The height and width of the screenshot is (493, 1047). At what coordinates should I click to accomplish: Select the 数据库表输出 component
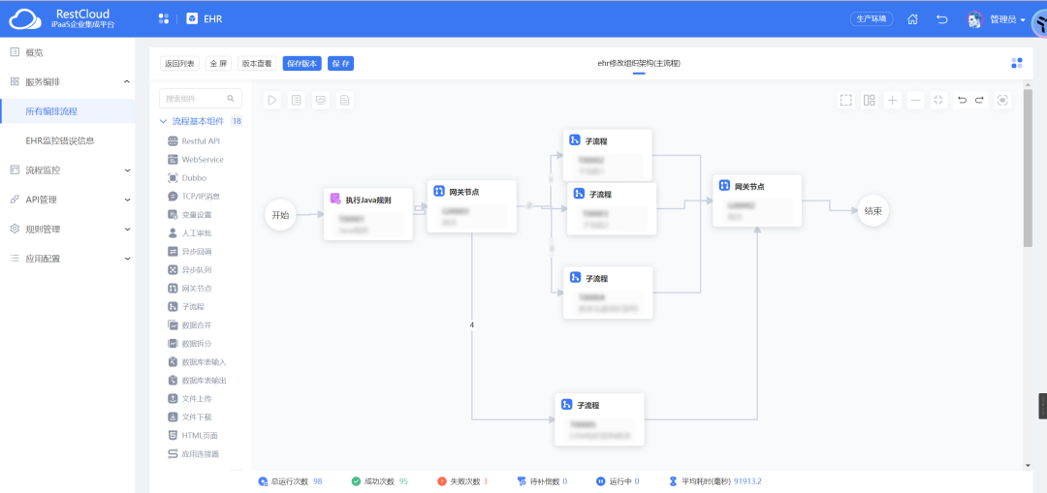[x=197, y=381]
